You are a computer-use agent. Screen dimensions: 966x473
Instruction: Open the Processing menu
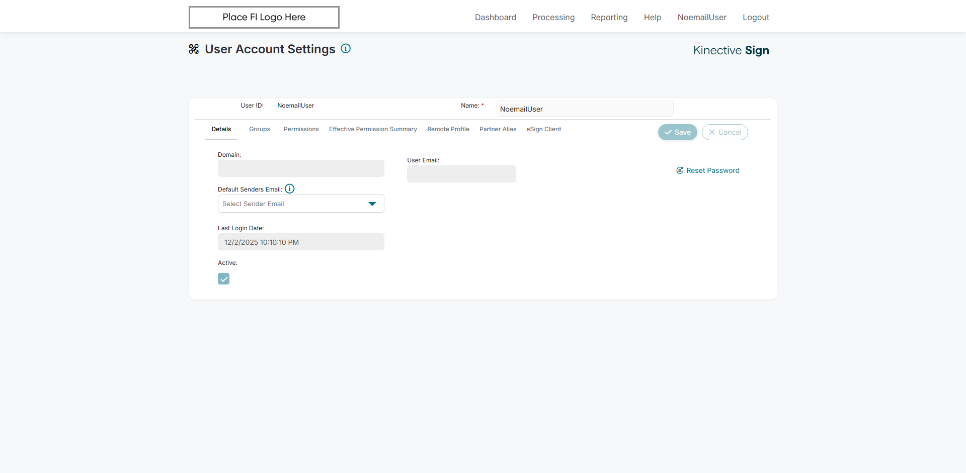click(553, 17)
